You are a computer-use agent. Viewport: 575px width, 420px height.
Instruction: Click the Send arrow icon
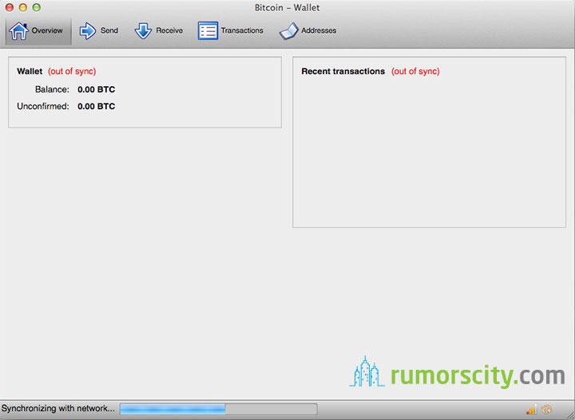[x=87, y=31]
